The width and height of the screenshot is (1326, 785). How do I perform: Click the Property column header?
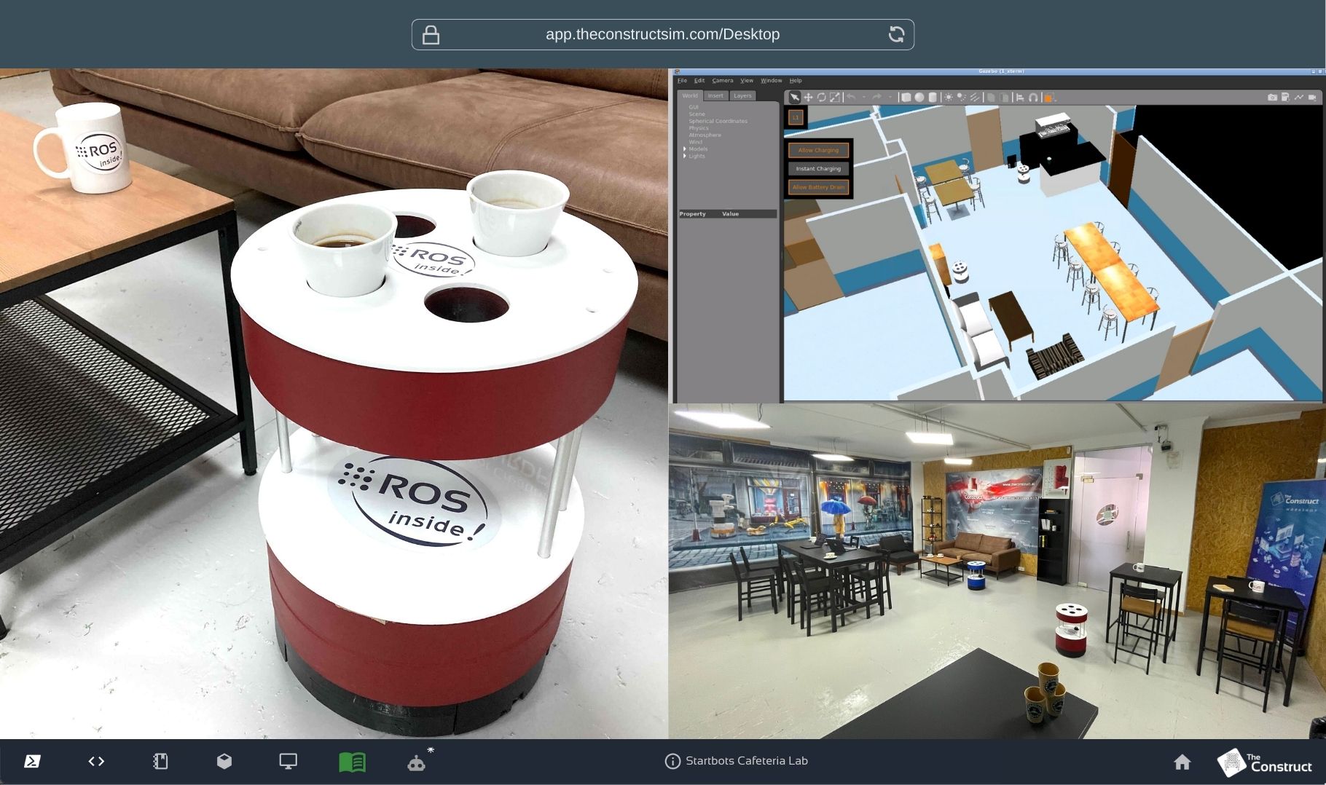click(x=693, y=214)
